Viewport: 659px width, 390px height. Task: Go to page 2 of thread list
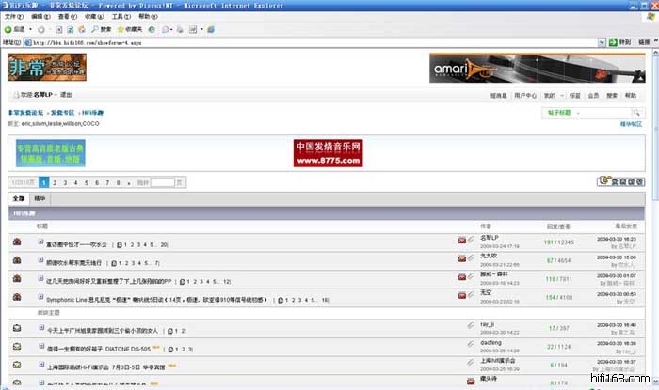tap(56, 181)
